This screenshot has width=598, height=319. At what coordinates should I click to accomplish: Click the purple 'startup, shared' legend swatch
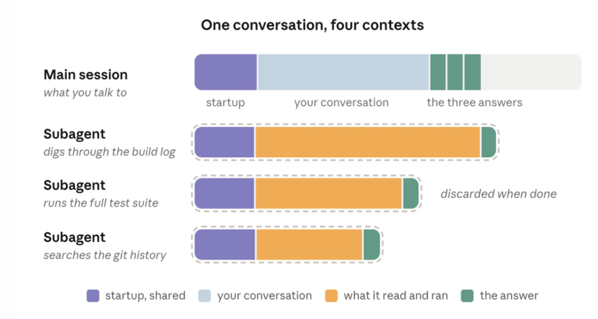tap(93, 296)
